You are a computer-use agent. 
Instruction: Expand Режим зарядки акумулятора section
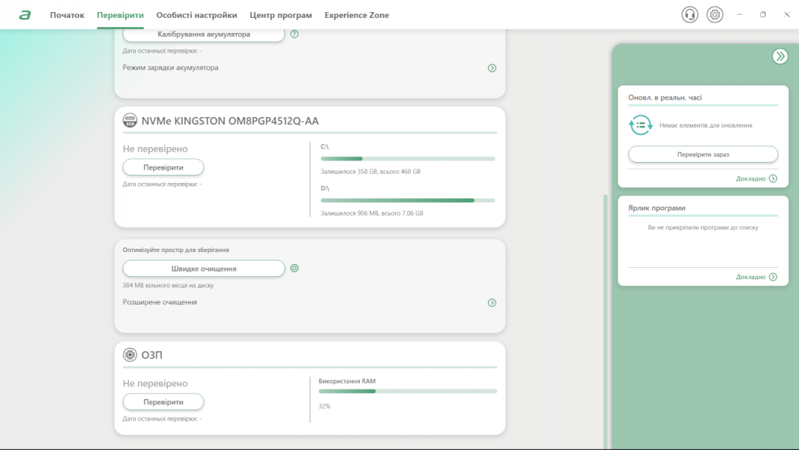coord(492,67)
